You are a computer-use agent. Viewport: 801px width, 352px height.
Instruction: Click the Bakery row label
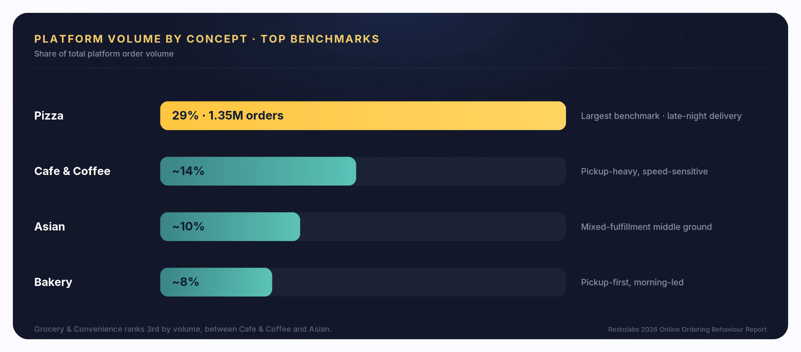pyautogui.click(x=53, y=282)
